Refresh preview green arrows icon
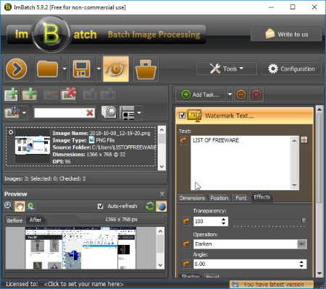Screen dimensions: 326x289 coord(150,207)
